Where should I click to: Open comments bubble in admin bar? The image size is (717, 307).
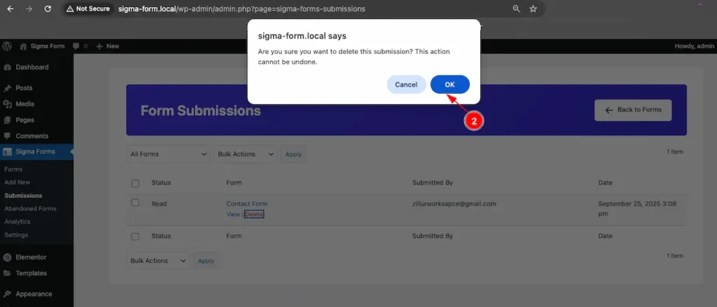tap(80, 46)
